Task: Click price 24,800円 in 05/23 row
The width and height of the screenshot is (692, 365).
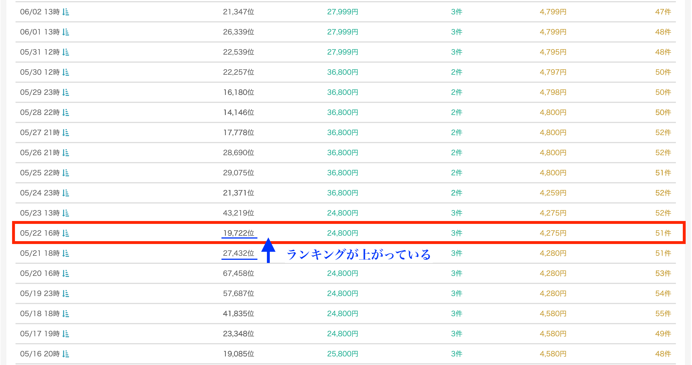Action: [x=343, y=213]
